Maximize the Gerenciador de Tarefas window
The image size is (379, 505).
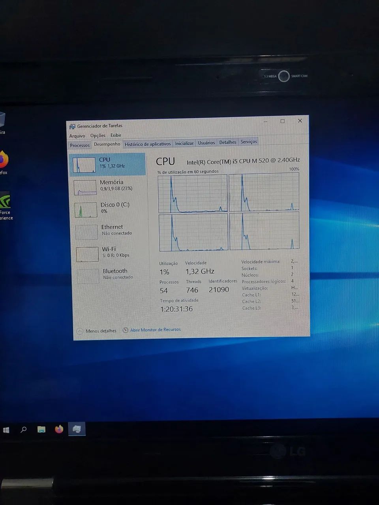282,121
